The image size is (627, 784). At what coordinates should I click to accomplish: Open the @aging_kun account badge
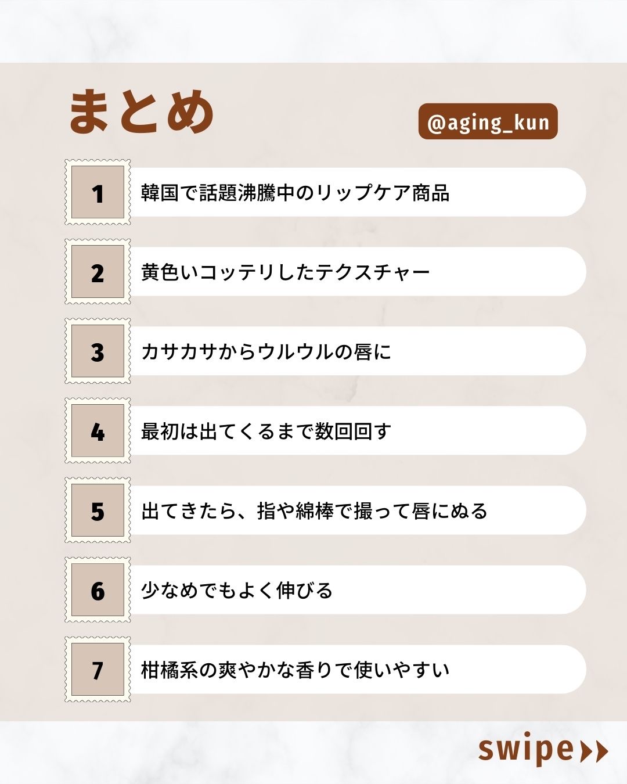488,122
